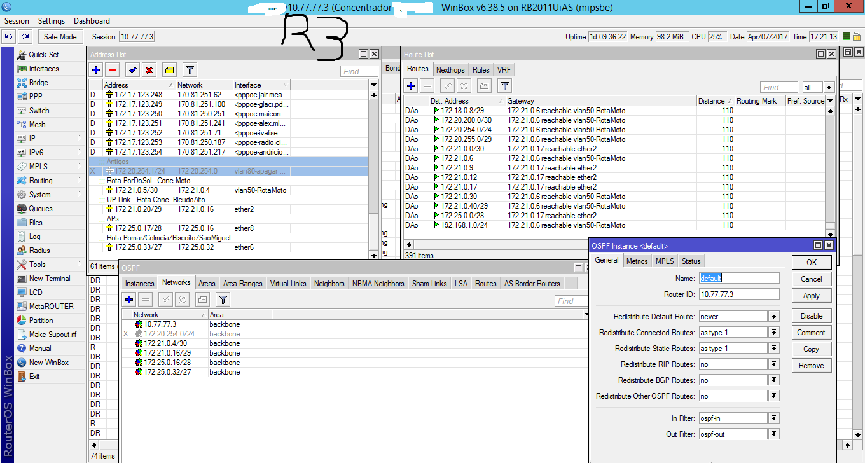The image size is (865, 463).
Task: Disable the selected address with red X icon
Action: click(x=149, y=70)
